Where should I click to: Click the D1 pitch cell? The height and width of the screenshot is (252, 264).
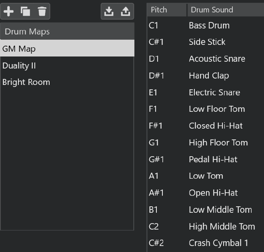(x=154, y=59)
